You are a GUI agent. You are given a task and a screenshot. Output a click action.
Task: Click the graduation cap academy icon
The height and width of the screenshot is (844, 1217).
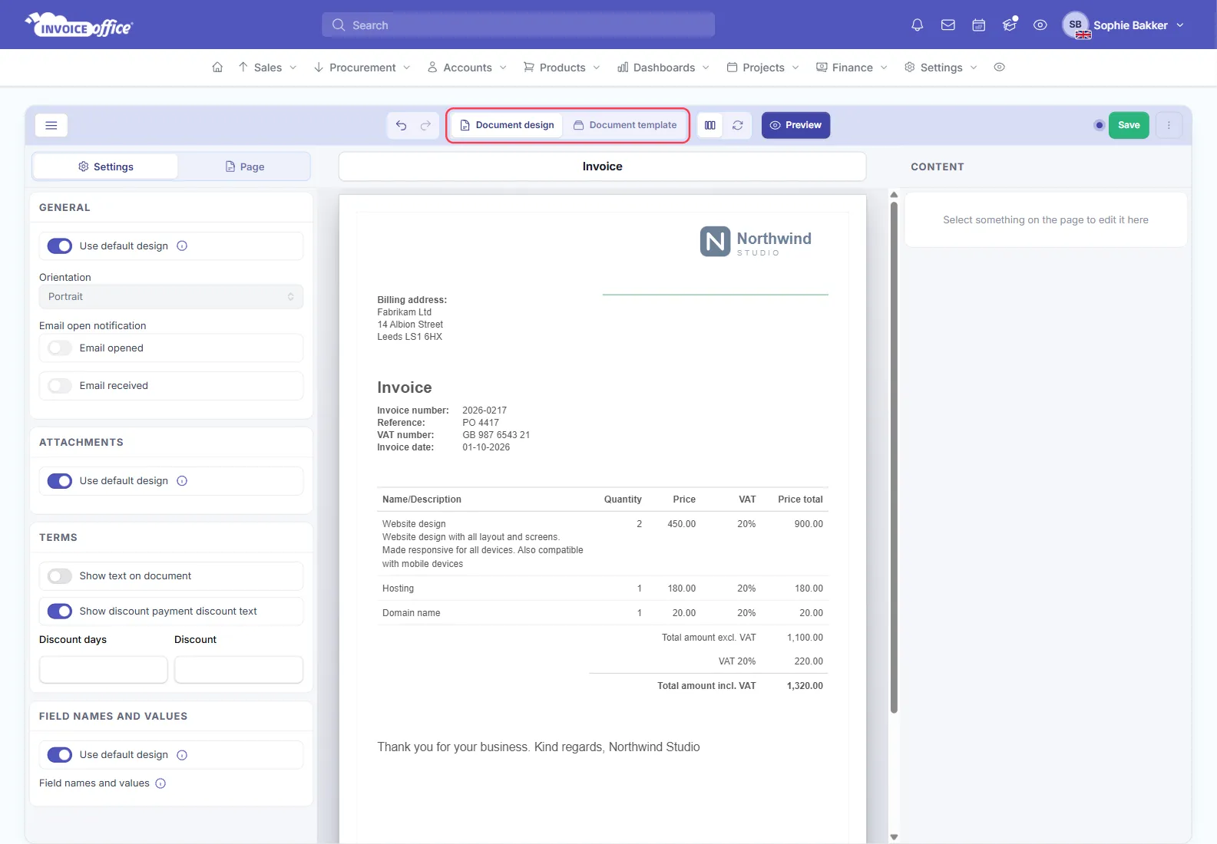[x=1010, y=25]
